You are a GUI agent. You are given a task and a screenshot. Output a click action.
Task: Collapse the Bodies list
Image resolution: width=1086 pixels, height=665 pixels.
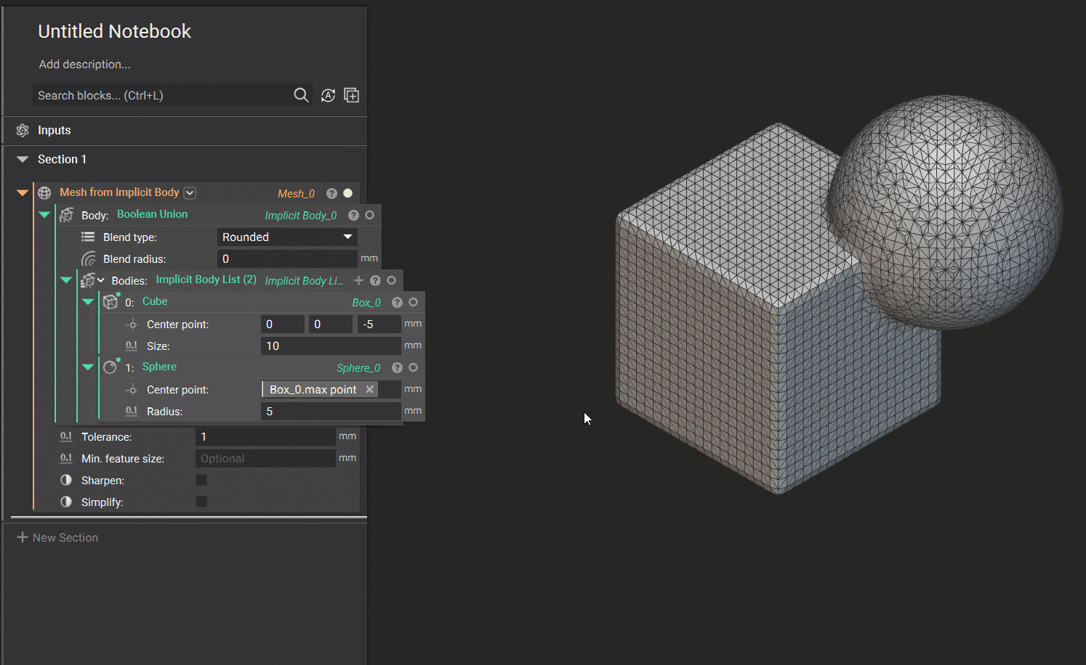click(66, 280)
